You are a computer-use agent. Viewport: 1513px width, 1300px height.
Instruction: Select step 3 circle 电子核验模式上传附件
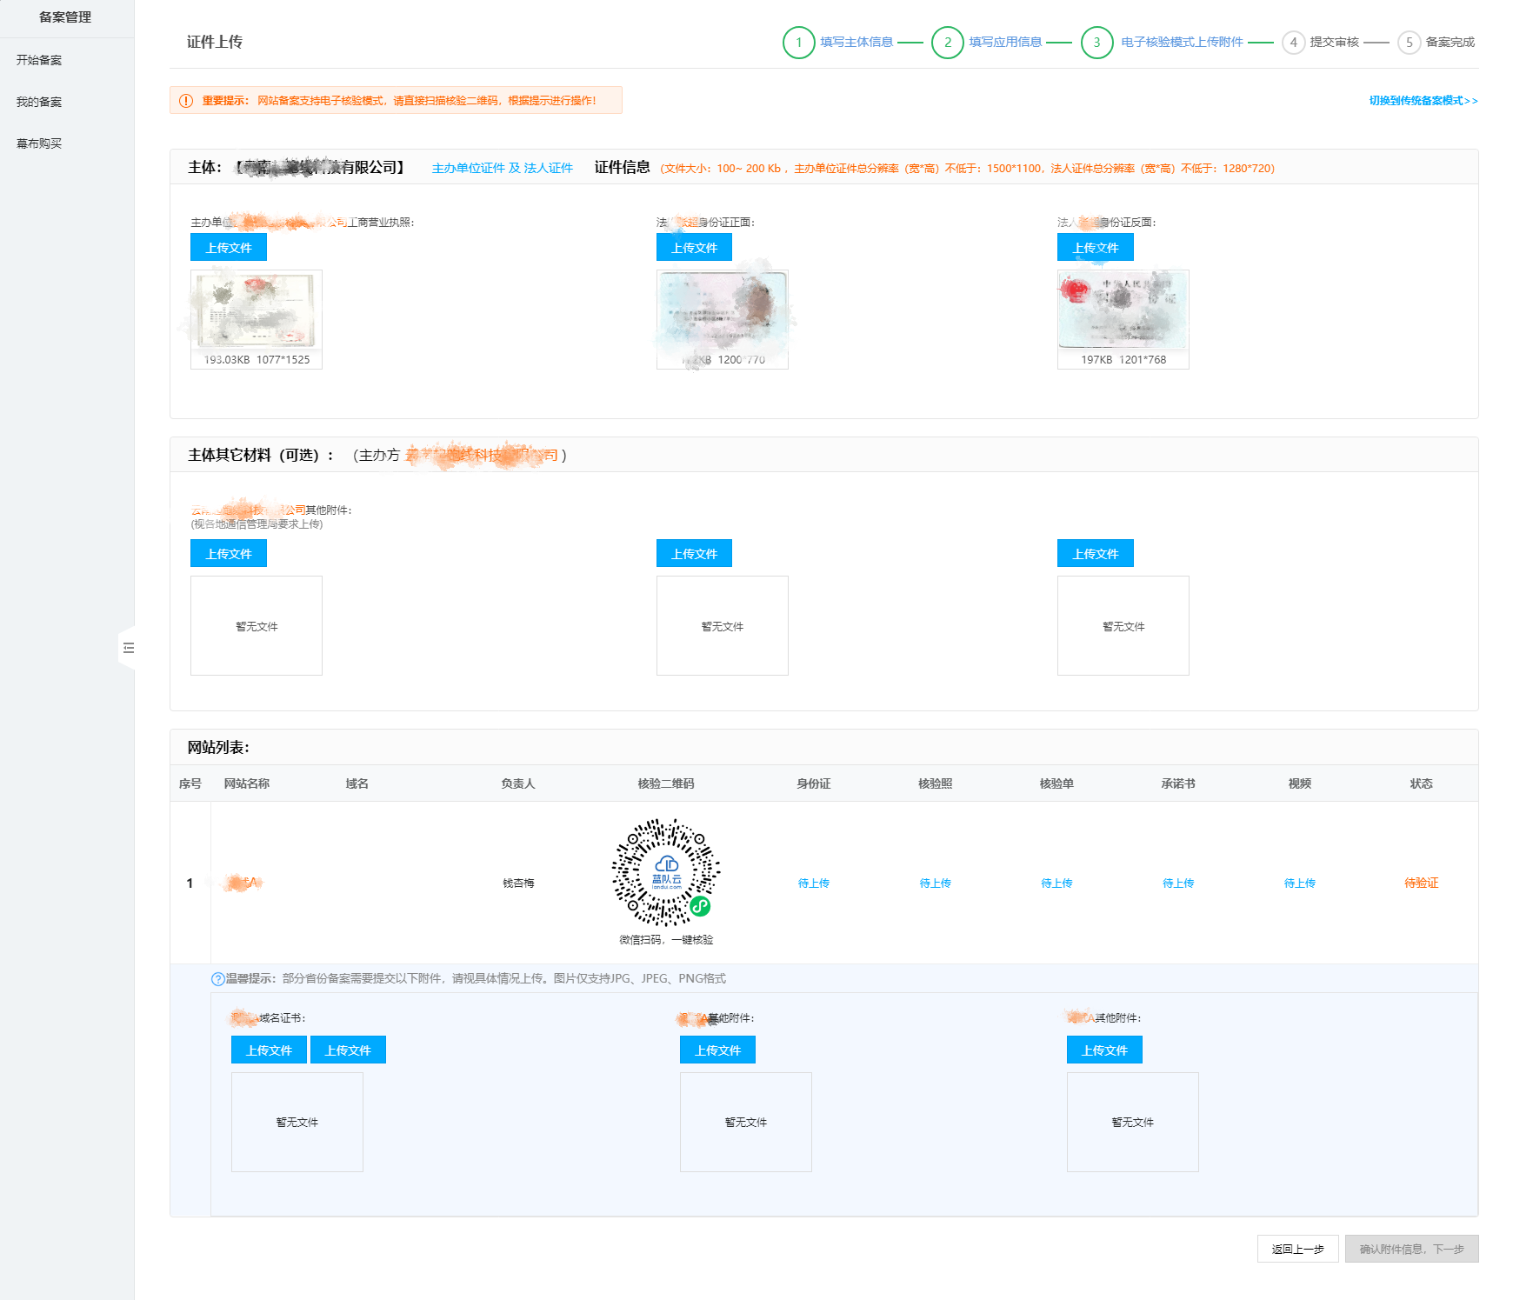point(1097,43)
